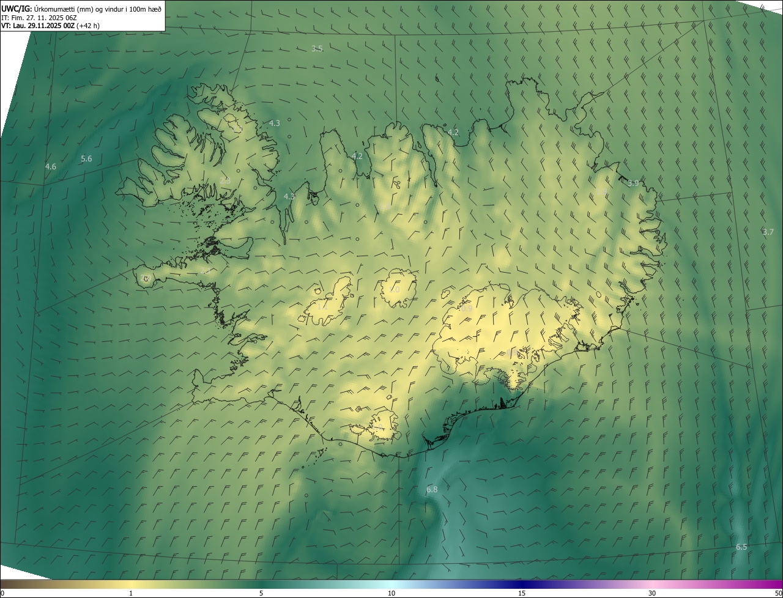Click the 6.5 value label on the map
783x598 pixels.
tap(741, 547)
